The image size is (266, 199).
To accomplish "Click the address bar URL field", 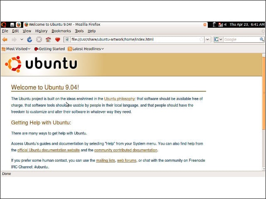I will tap(134, 39).
